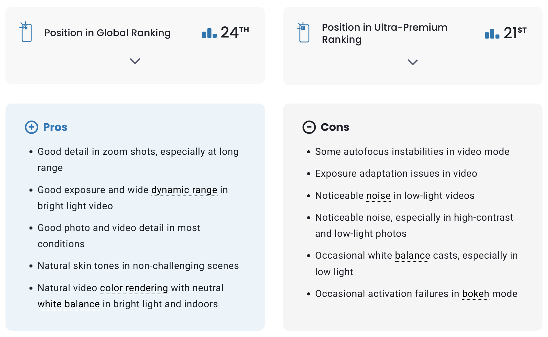Click the bar chart icon next to 21st
The height and width of the screenshot is (337, 548).
coord(492,34)
